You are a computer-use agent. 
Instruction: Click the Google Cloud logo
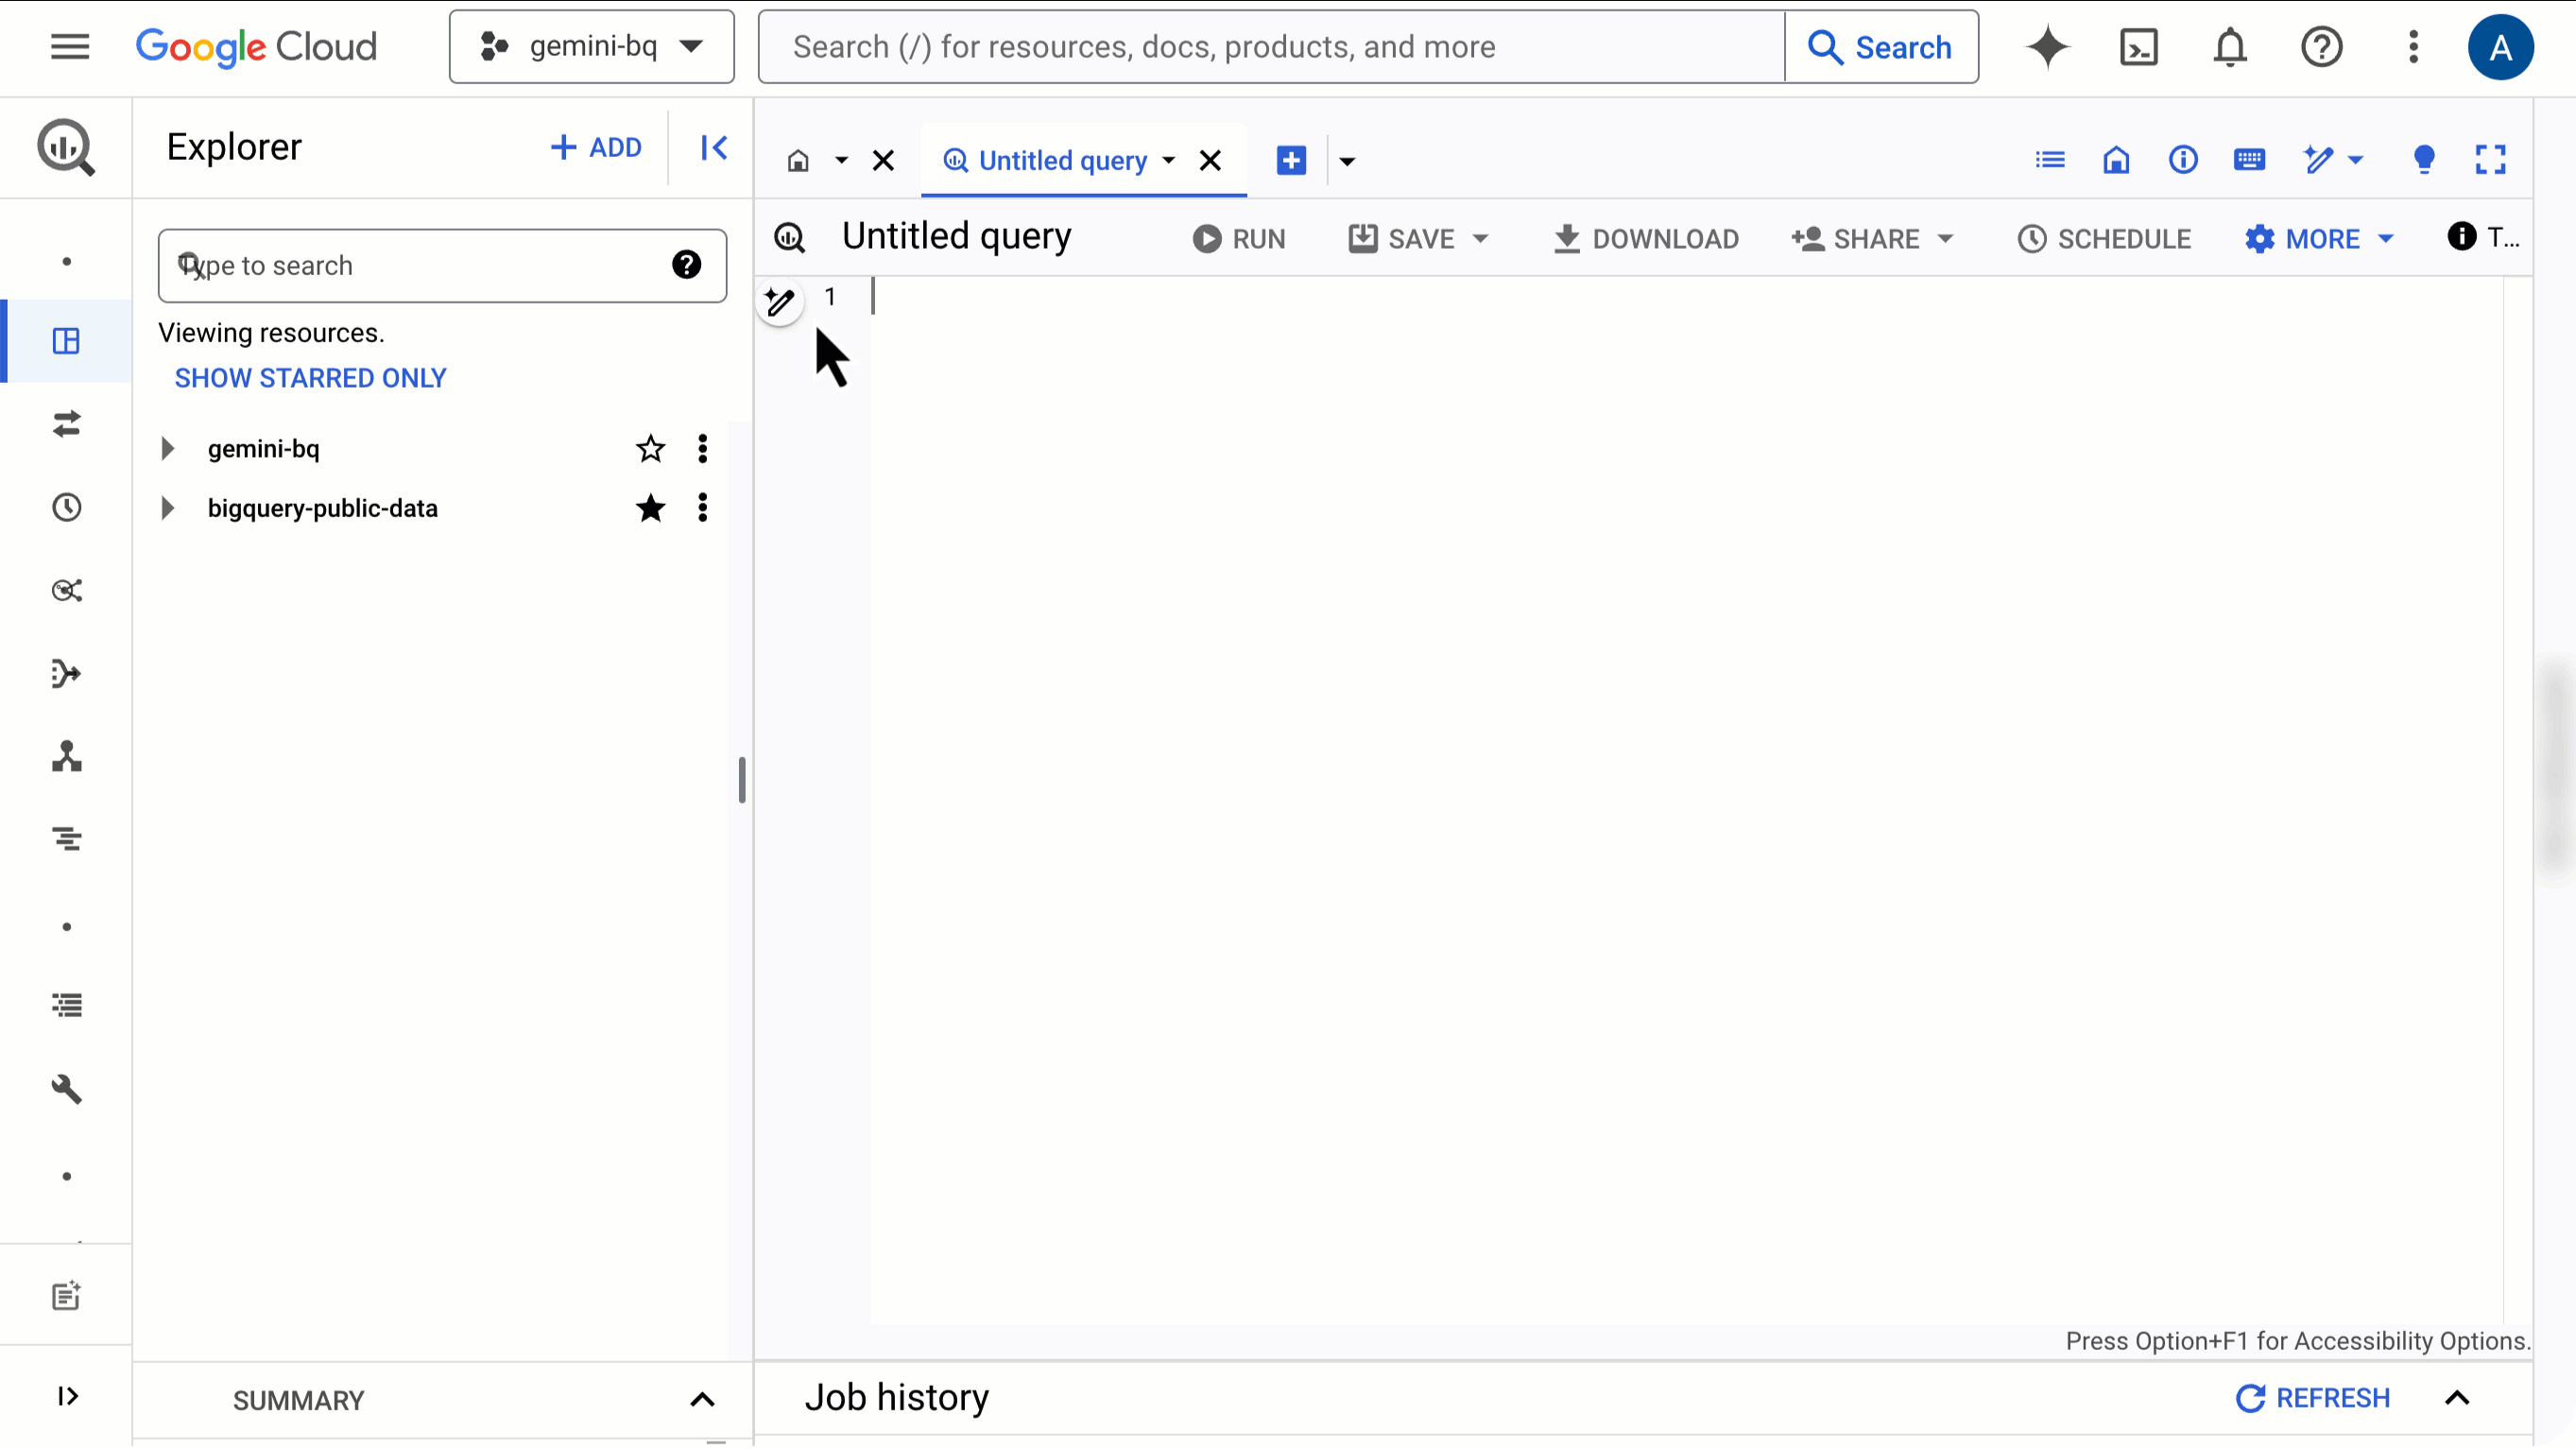pos(256,47)
